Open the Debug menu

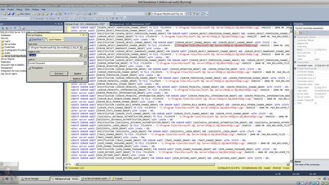point(19,9)
